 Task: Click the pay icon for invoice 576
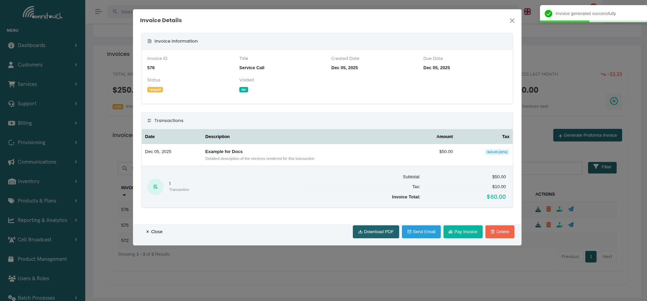(559, 209)
